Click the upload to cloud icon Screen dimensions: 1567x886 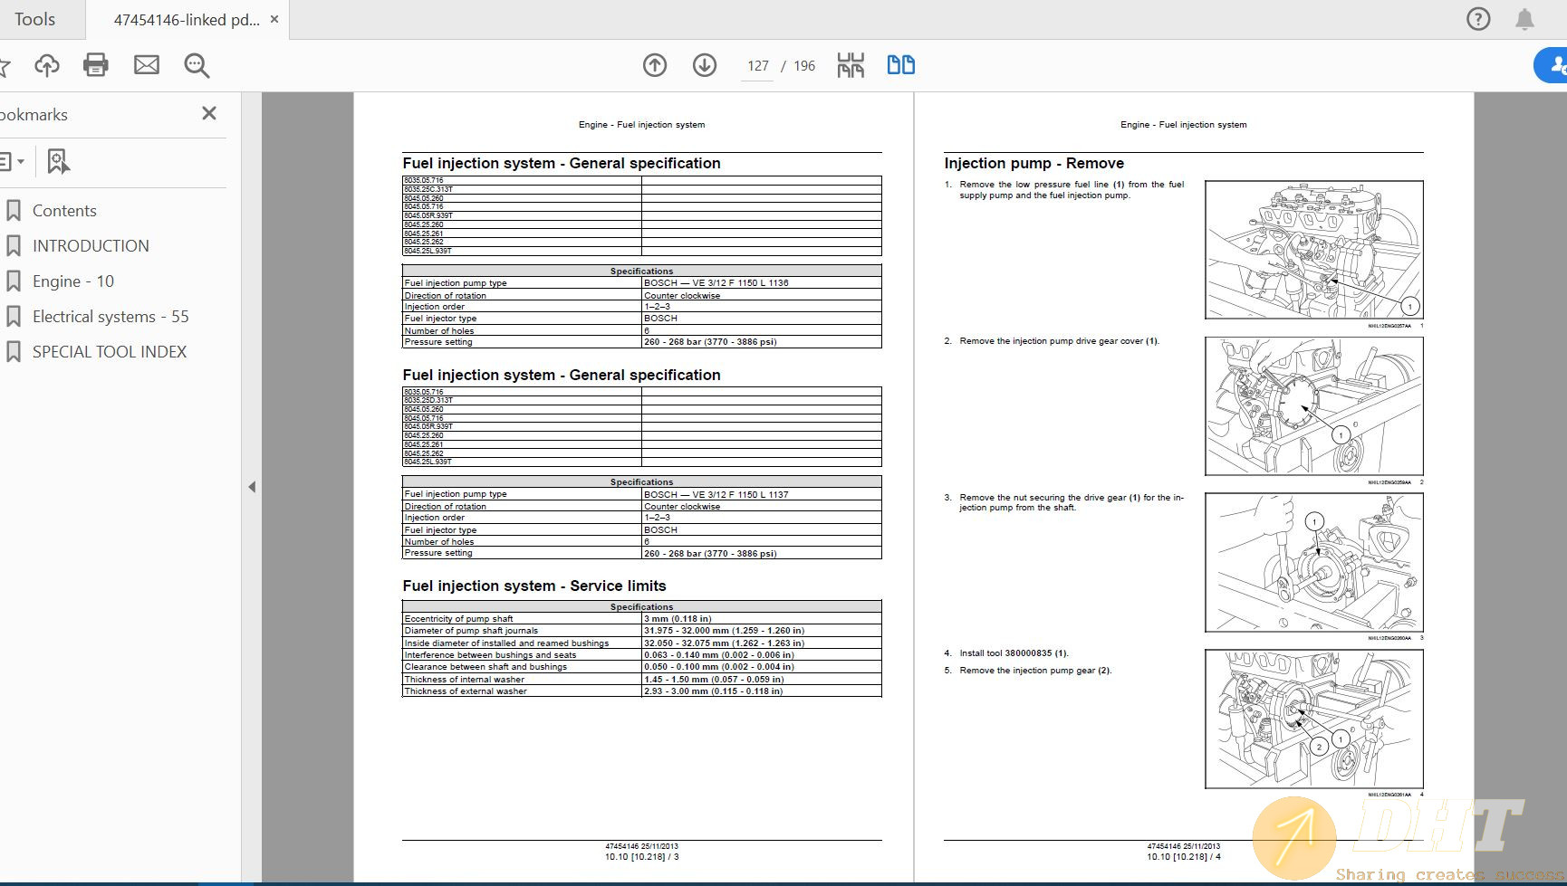tap(47, 65)
